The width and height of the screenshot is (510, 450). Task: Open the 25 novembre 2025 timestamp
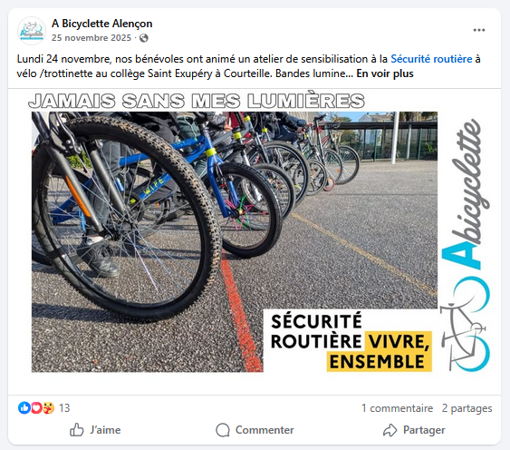[91, 38]
